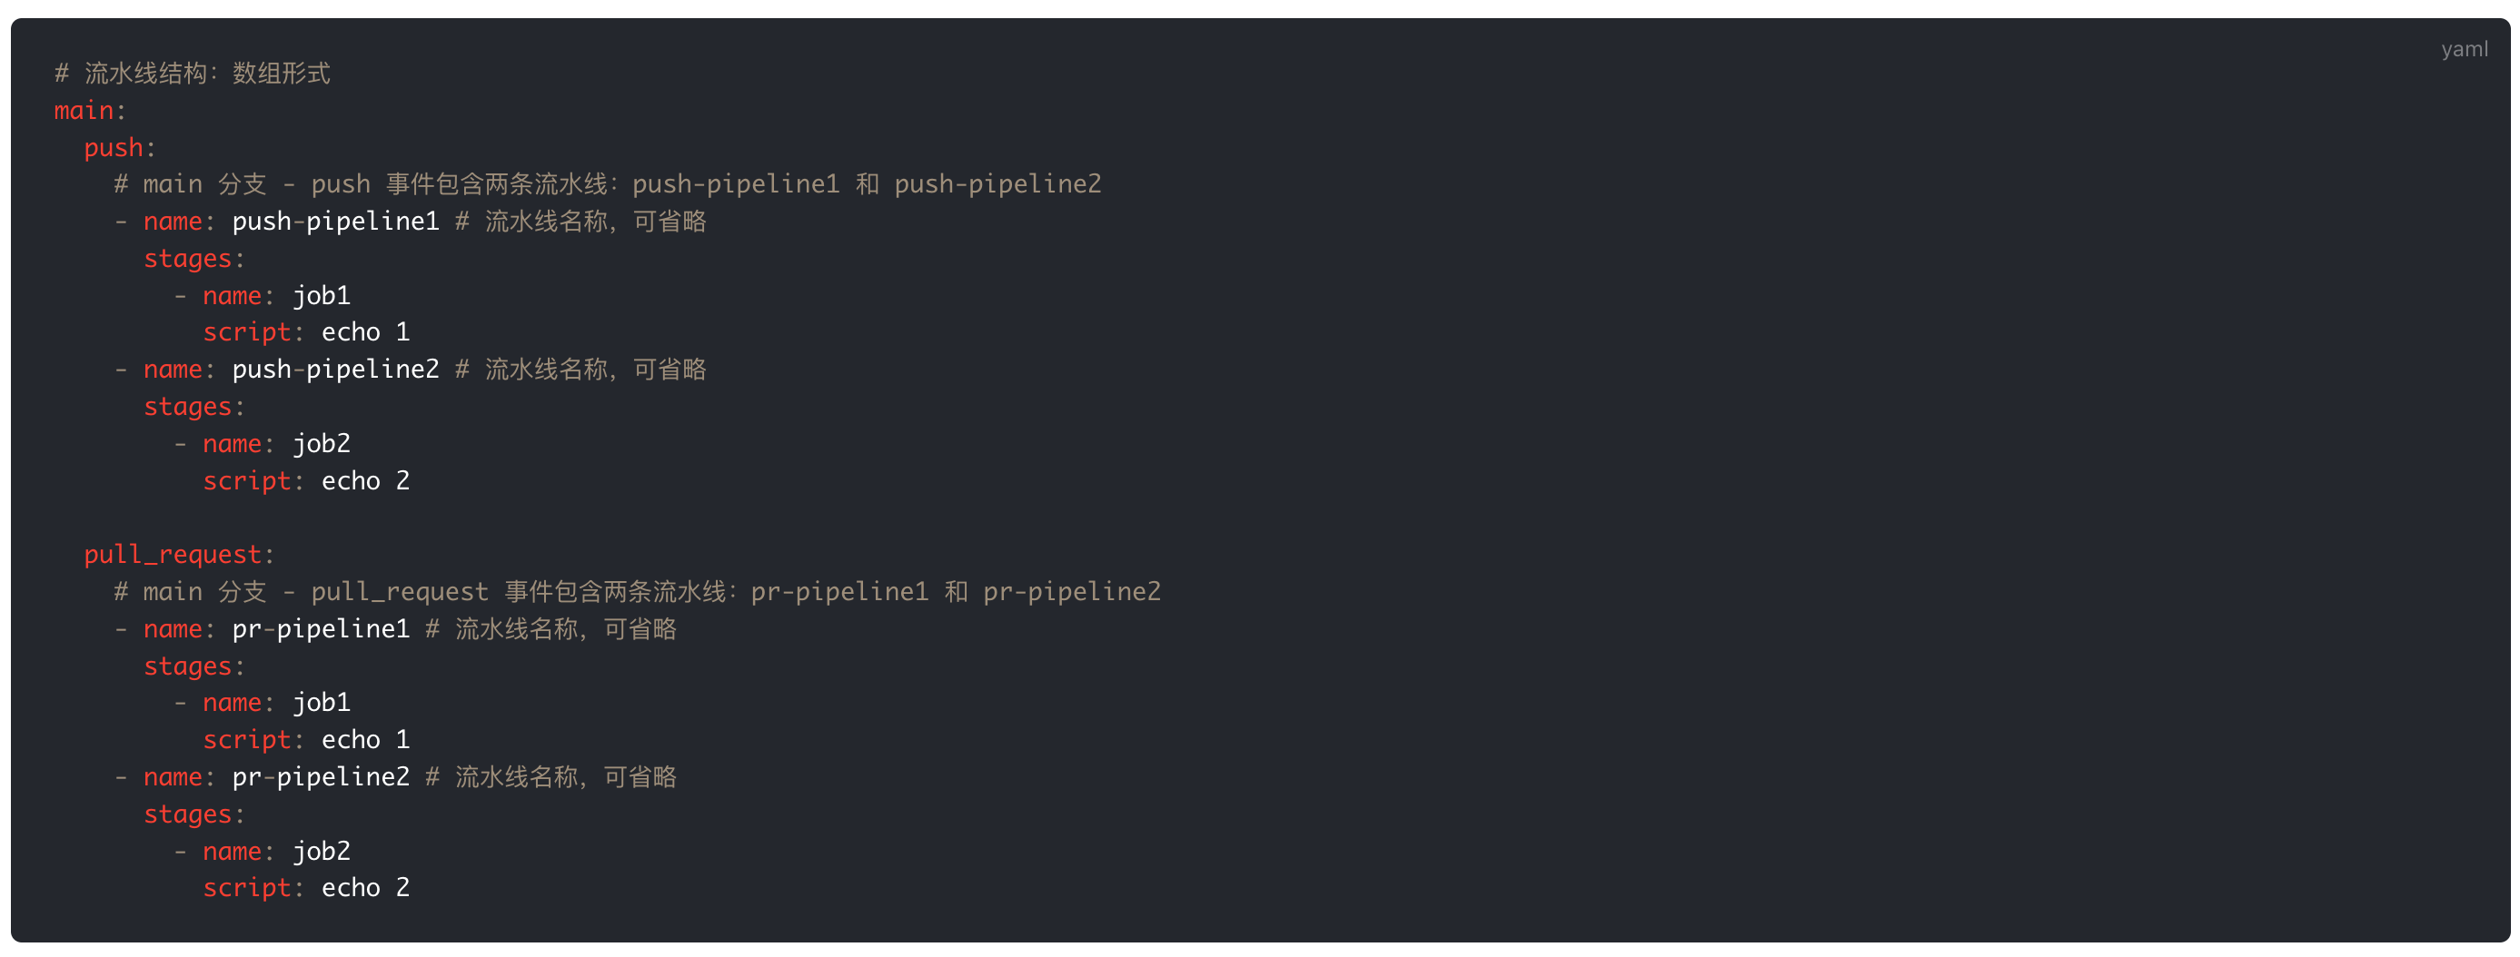Click the comment describing main 分支 push 事件
The height and width of the screenshot is (957, 2520).
607,184
